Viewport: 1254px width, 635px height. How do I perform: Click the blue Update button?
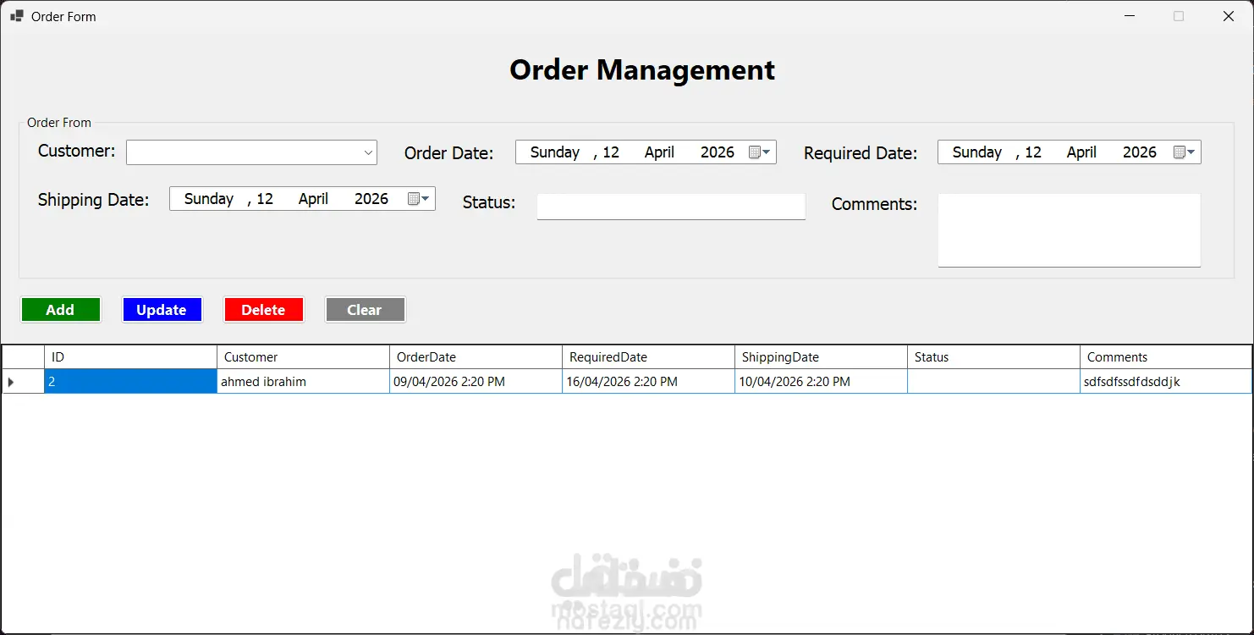[162, 310]
